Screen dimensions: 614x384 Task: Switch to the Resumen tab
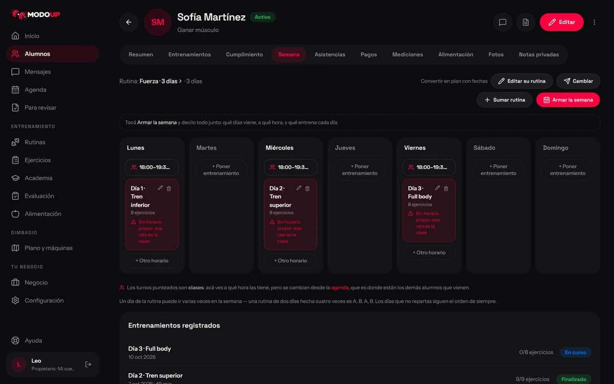tap(141, 55)
